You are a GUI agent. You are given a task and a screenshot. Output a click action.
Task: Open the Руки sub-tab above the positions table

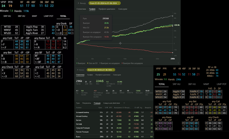point(78,103)
